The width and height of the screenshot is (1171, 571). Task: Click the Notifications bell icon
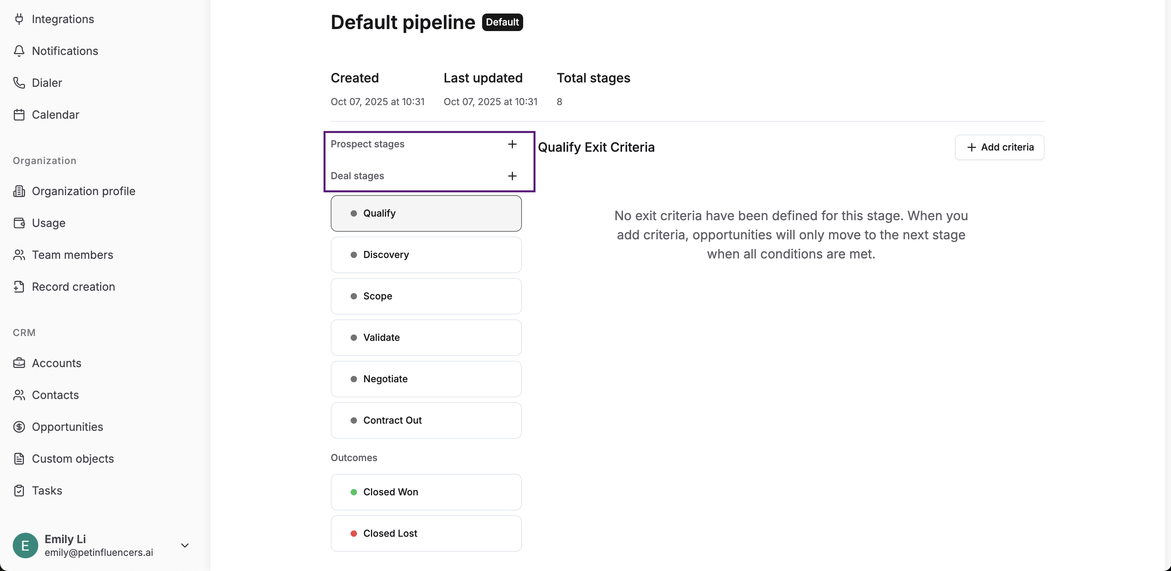[x=19, y=51]
